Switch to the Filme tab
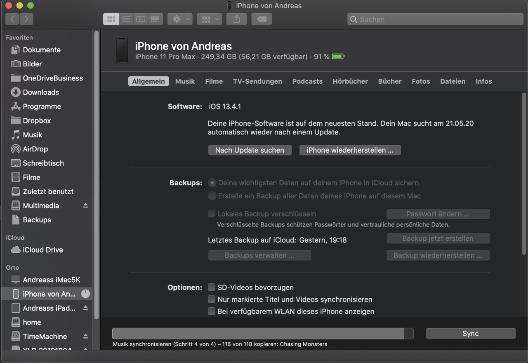The image size is (528, 363). click(214, 81)
